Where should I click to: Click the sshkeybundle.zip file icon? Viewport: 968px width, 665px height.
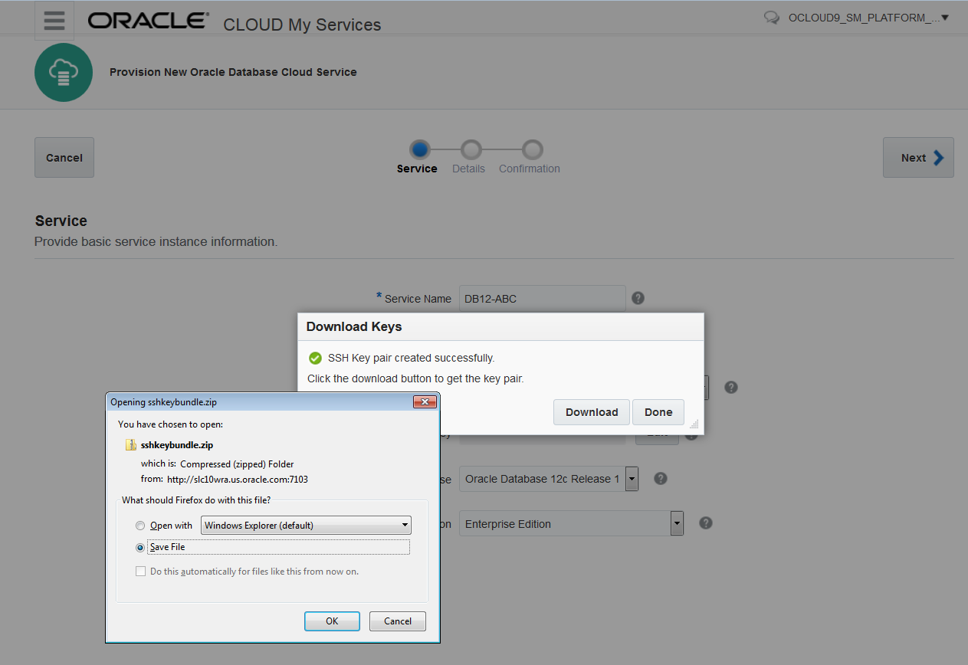coord(130,444)
